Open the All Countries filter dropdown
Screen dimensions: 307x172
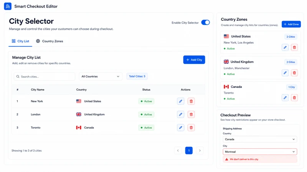tap(101, 76)
